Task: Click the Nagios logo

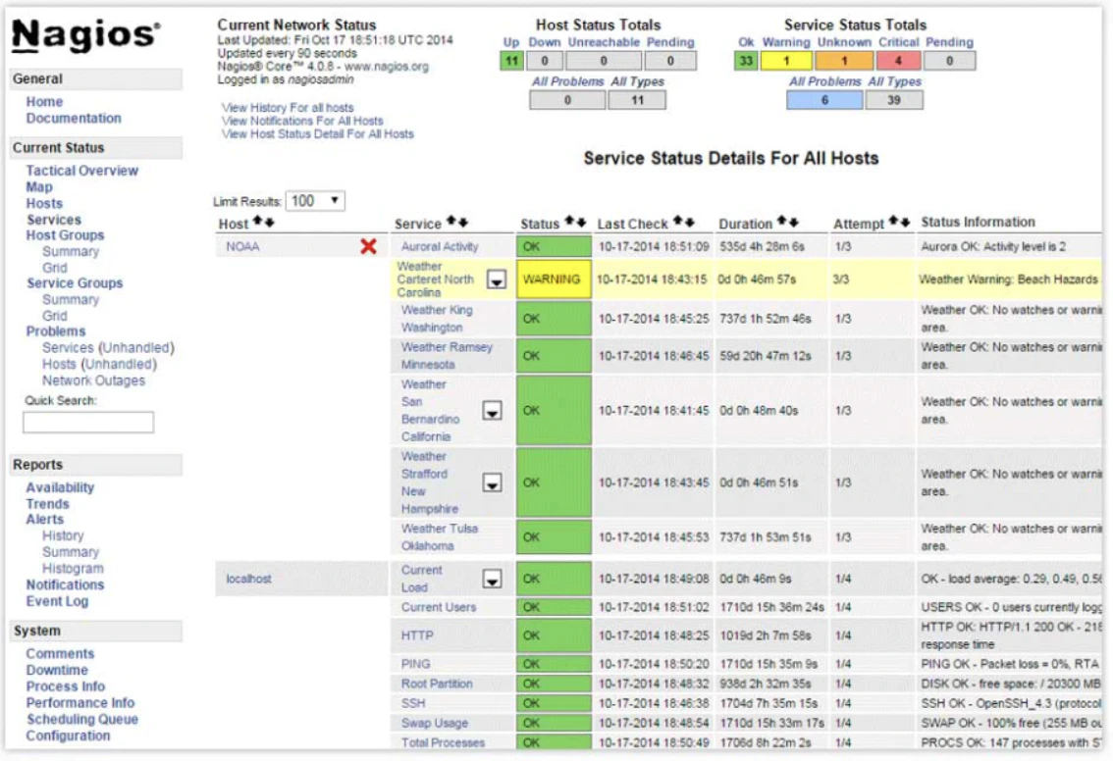Action: pos(86,34)
